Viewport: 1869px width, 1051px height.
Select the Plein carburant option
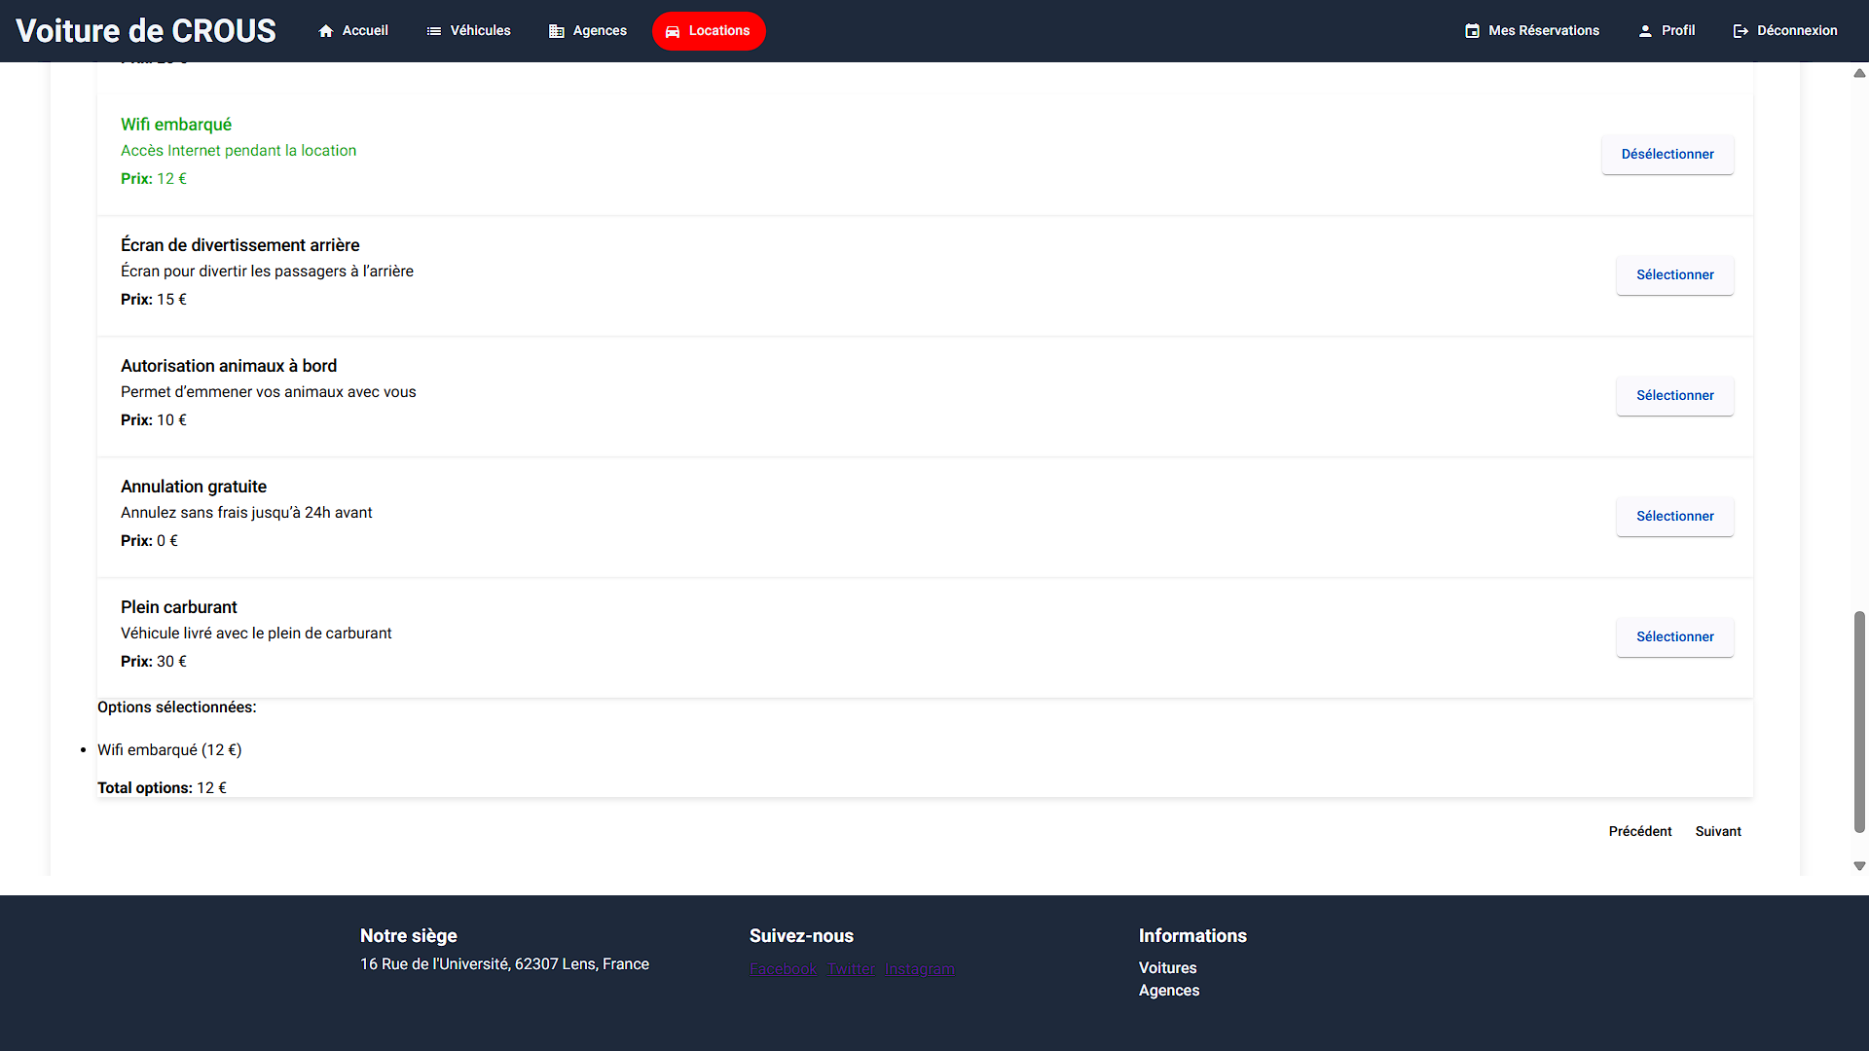click(1674, 636)
